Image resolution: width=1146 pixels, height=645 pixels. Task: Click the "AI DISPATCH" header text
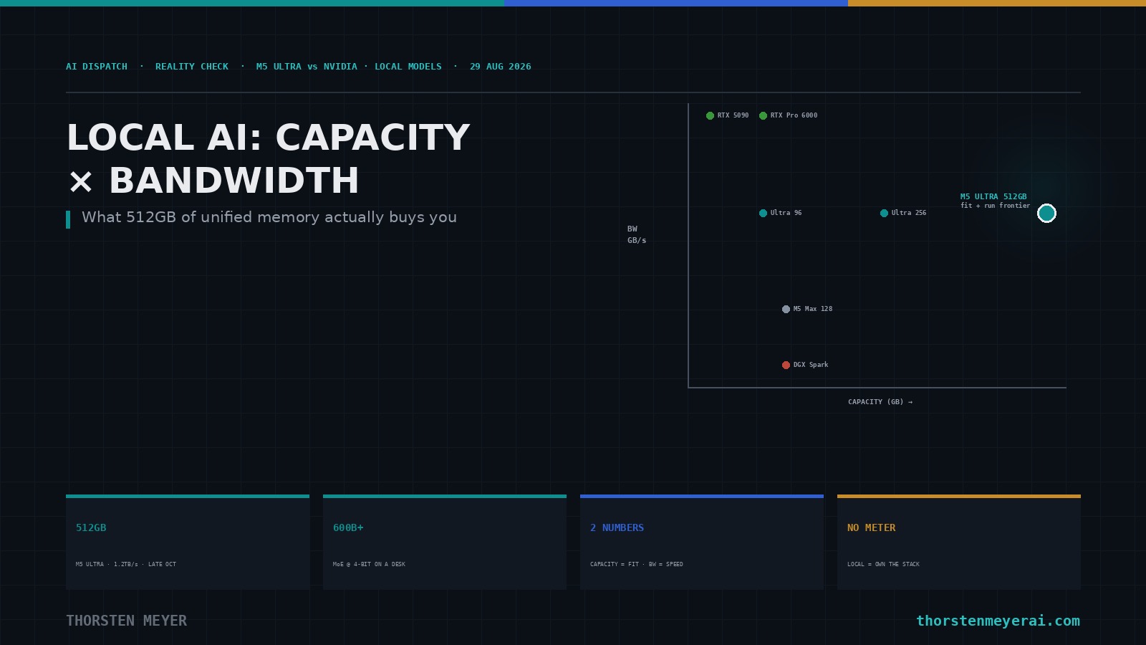(97, 67)
